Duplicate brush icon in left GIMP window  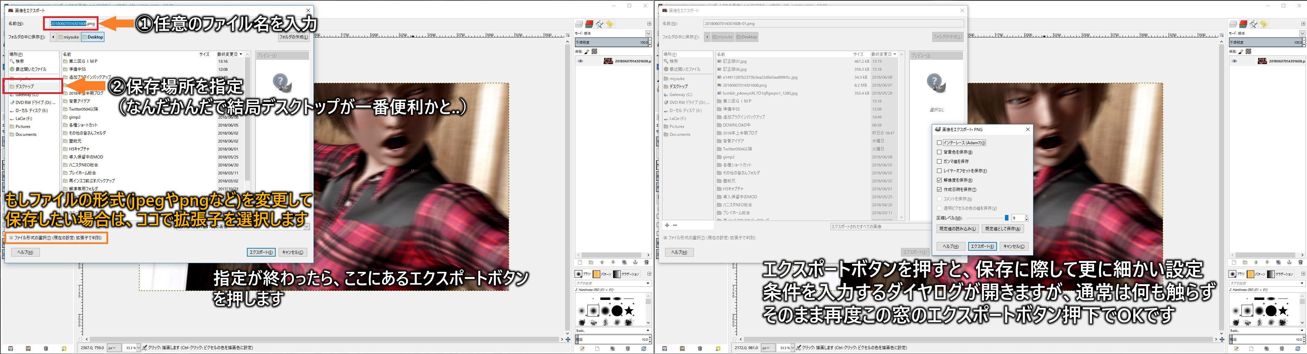[x=612, y=348]
